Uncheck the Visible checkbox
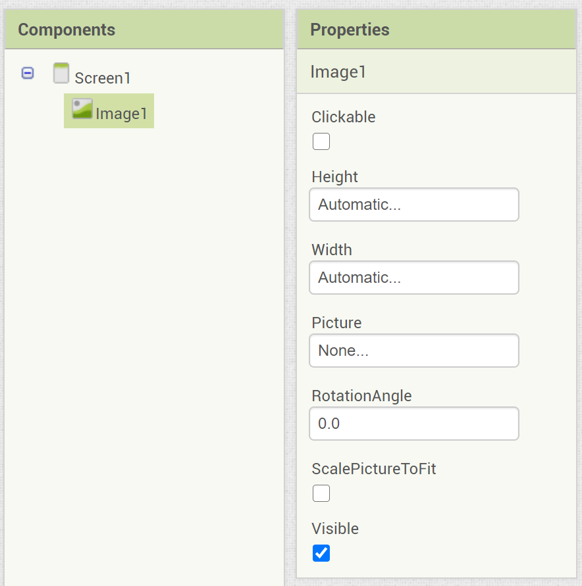The image size is (582, 586). (321, 553)
